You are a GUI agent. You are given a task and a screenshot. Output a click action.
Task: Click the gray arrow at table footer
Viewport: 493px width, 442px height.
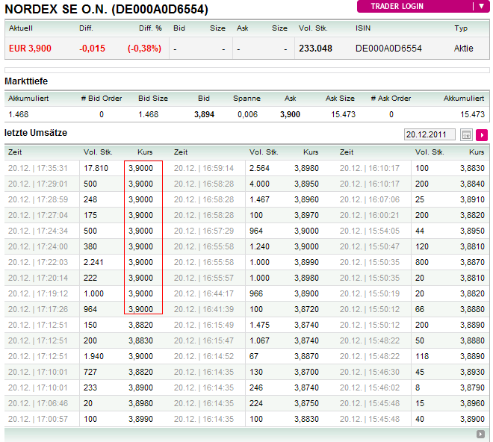click(x=480, y=434)
